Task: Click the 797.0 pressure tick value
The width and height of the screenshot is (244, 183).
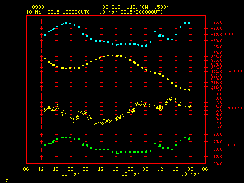Action: pyautogui.click(x=217, y=90)
